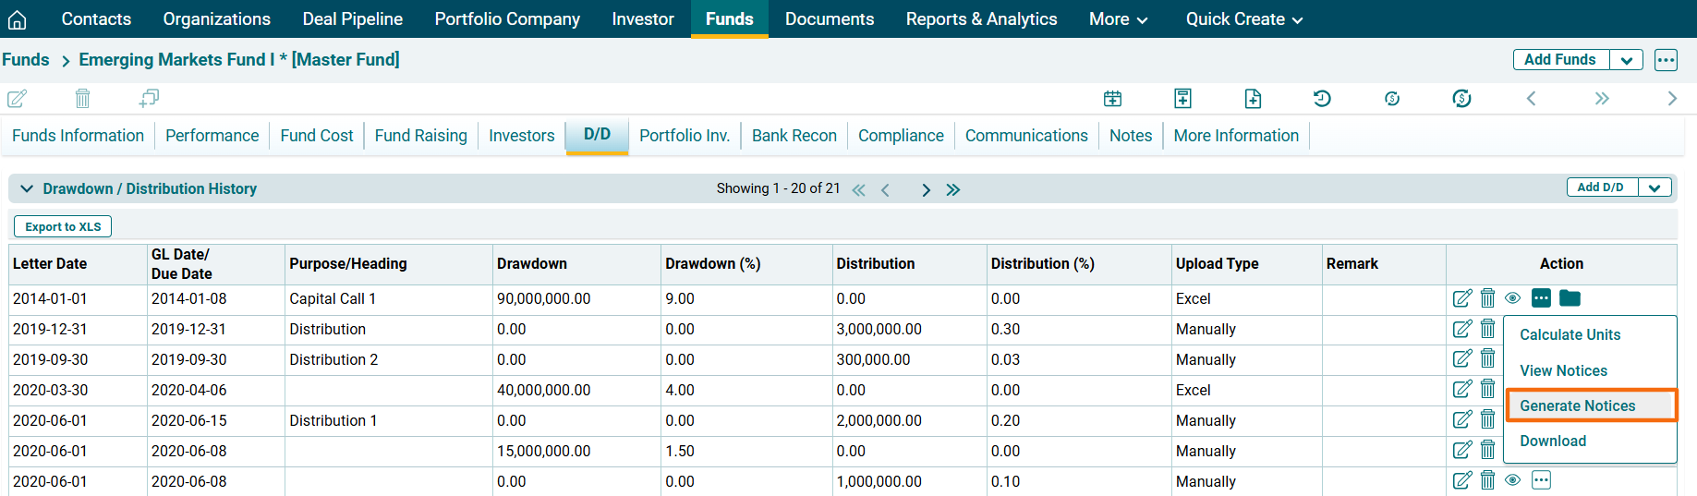Click the Export to XLS button
The image size is (1697, 496).
point(63,226)
